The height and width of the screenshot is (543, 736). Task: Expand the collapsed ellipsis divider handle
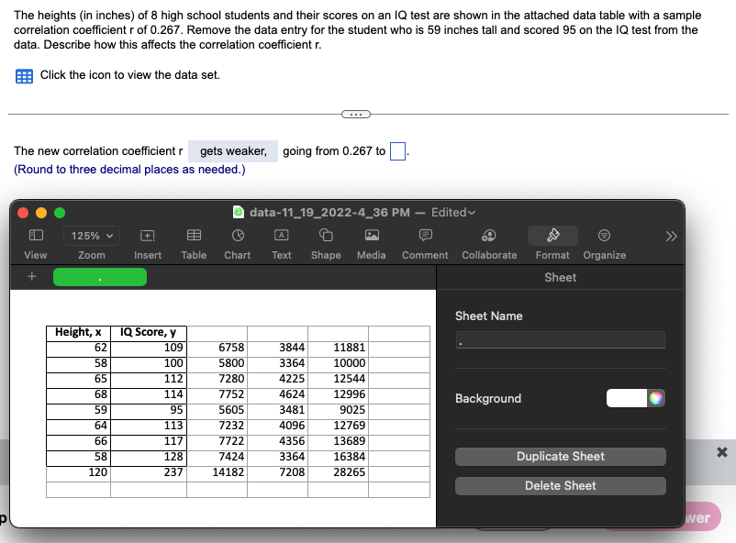coord(356,114)
